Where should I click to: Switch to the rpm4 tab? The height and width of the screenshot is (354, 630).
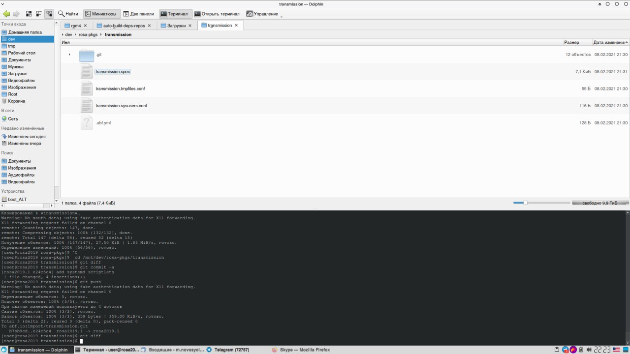coord(76,26)
